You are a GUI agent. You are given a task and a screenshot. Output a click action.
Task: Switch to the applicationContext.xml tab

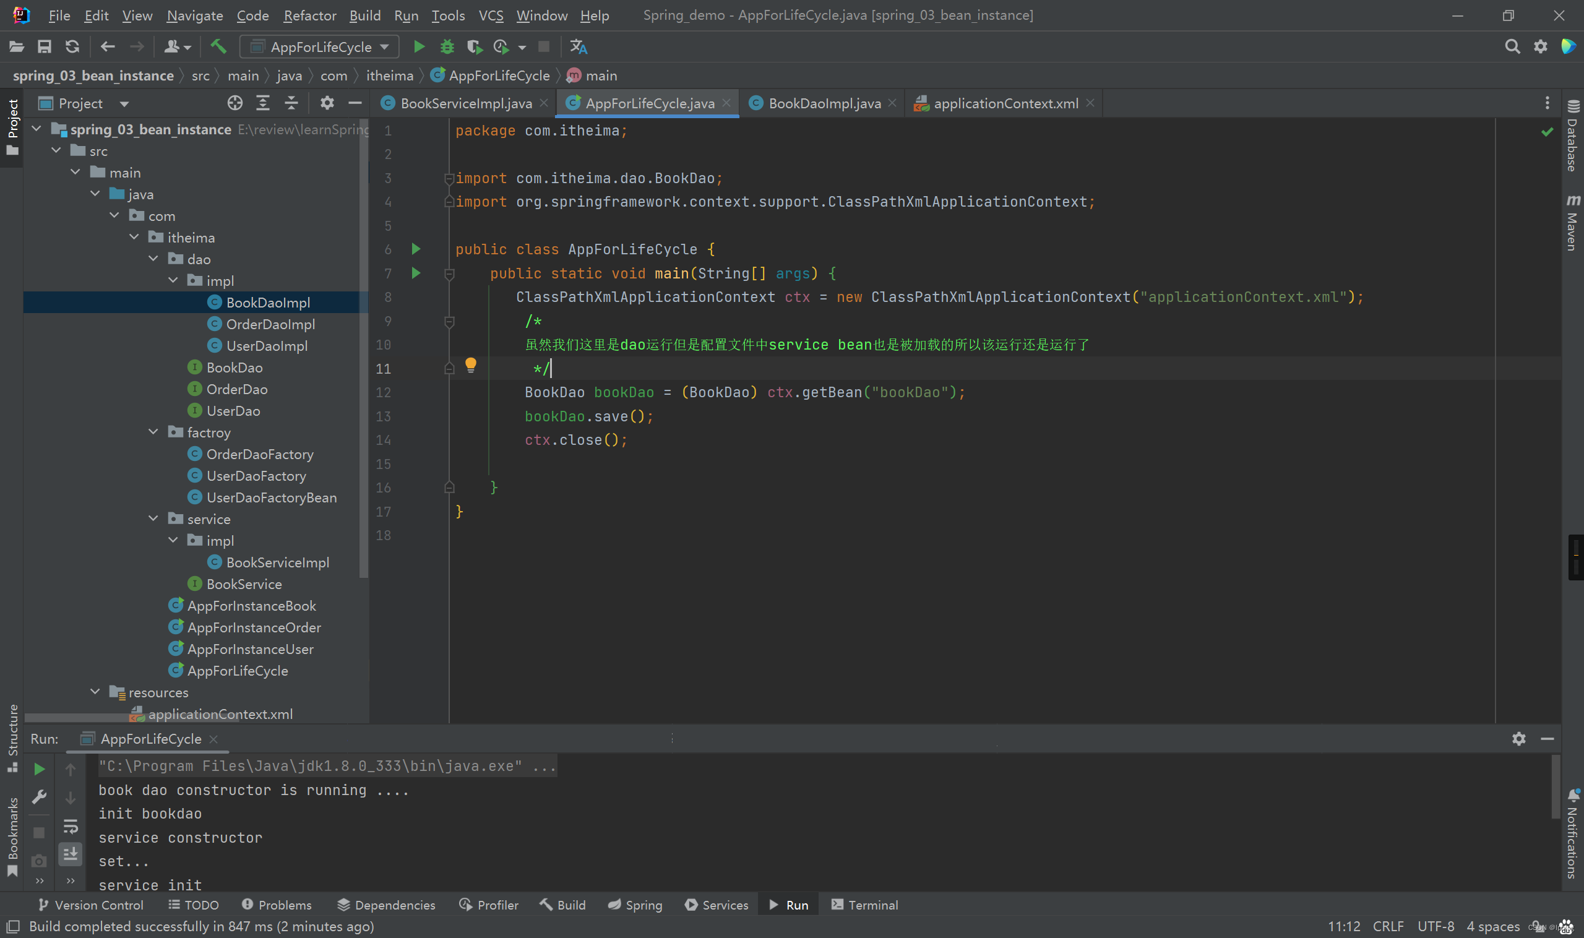[x=1005, y=103]
